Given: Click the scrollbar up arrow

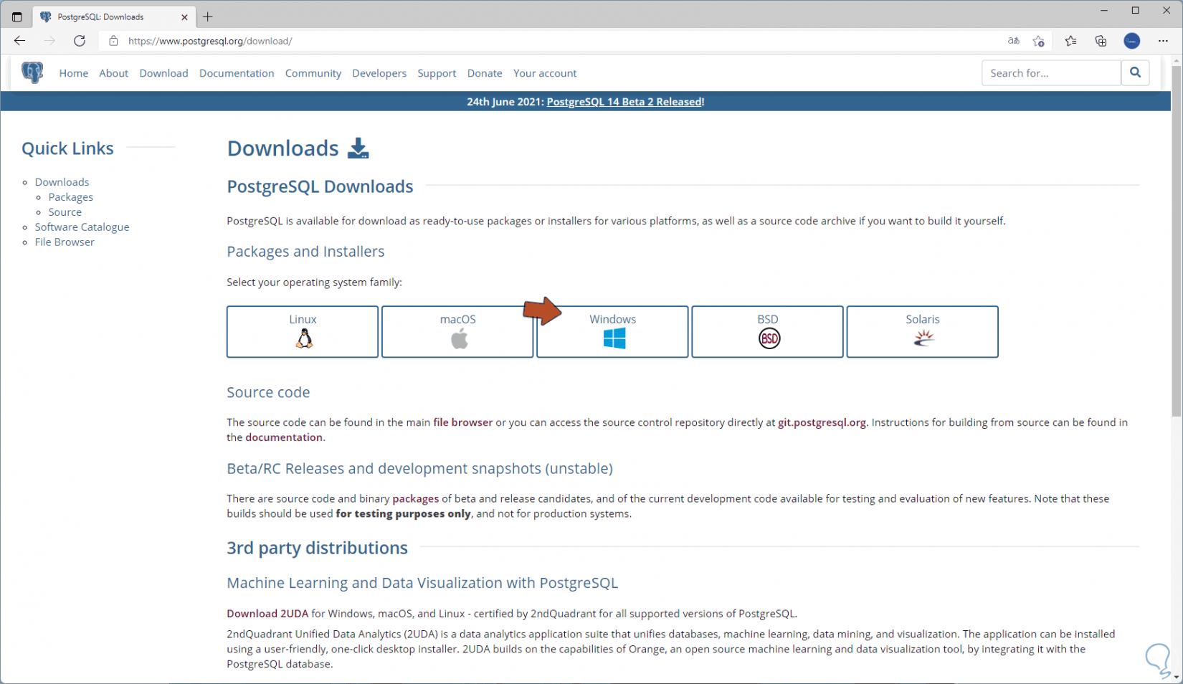Looking at the screenshot, I should tap(1177, 61).
